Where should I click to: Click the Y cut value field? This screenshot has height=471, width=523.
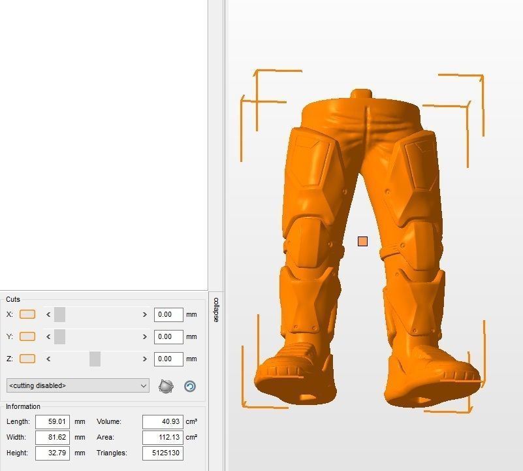tap(168, 337)
